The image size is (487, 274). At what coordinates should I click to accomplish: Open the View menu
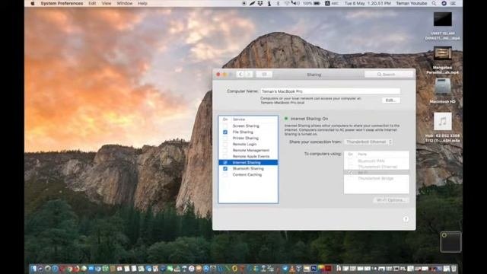tap(107, 3)
